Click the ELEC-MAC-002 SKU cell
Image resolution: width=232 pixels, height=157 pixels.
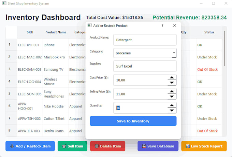(30, 57)
